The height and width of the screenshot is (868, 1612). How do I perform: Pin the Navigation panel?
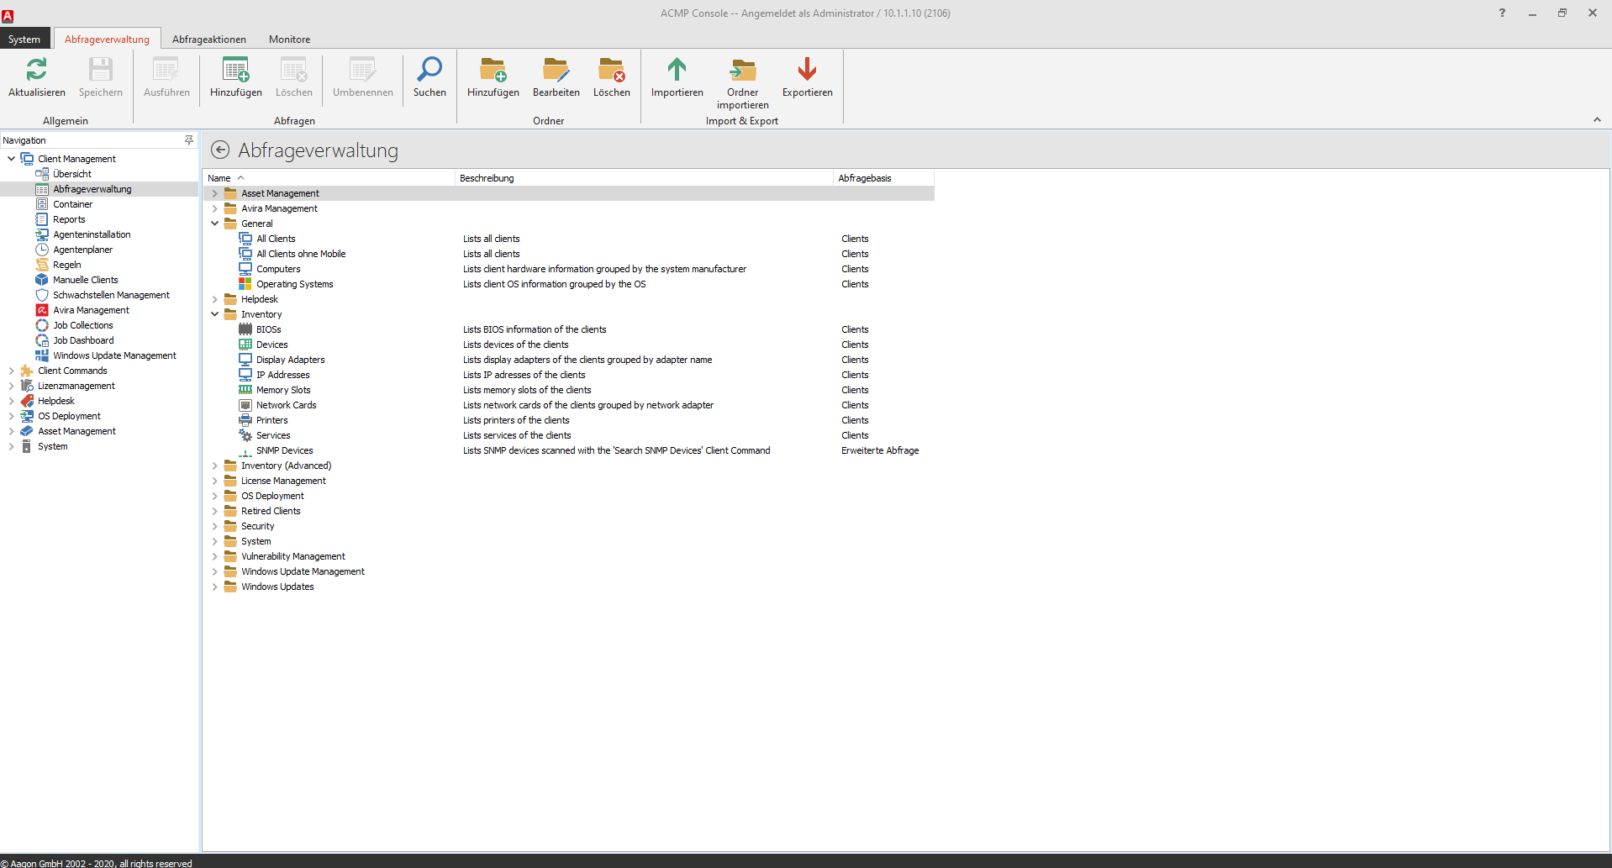(x=189, y=140)
